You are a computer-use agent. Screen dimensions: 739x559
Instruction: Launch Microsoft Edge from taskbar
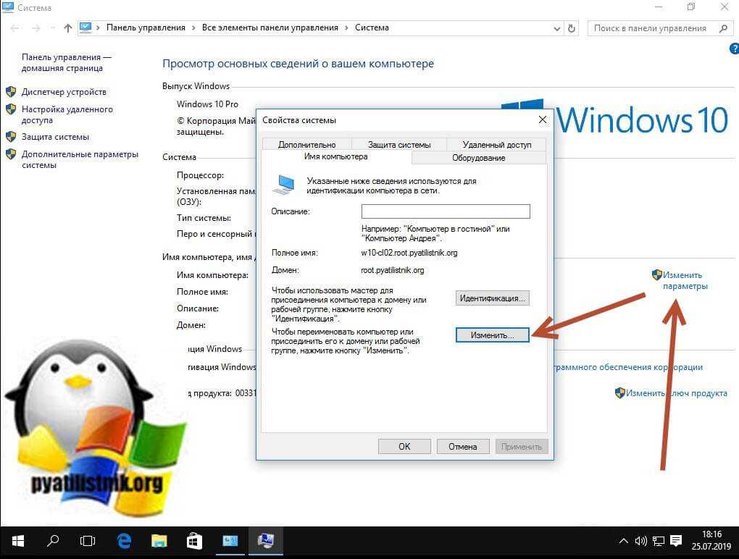coord(124,542)
